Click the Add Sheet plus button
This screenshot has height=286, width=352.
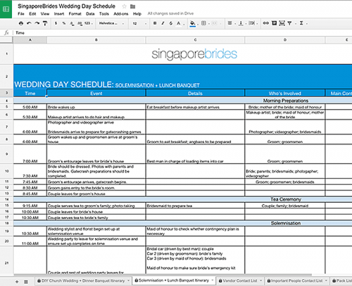[17, 281]
